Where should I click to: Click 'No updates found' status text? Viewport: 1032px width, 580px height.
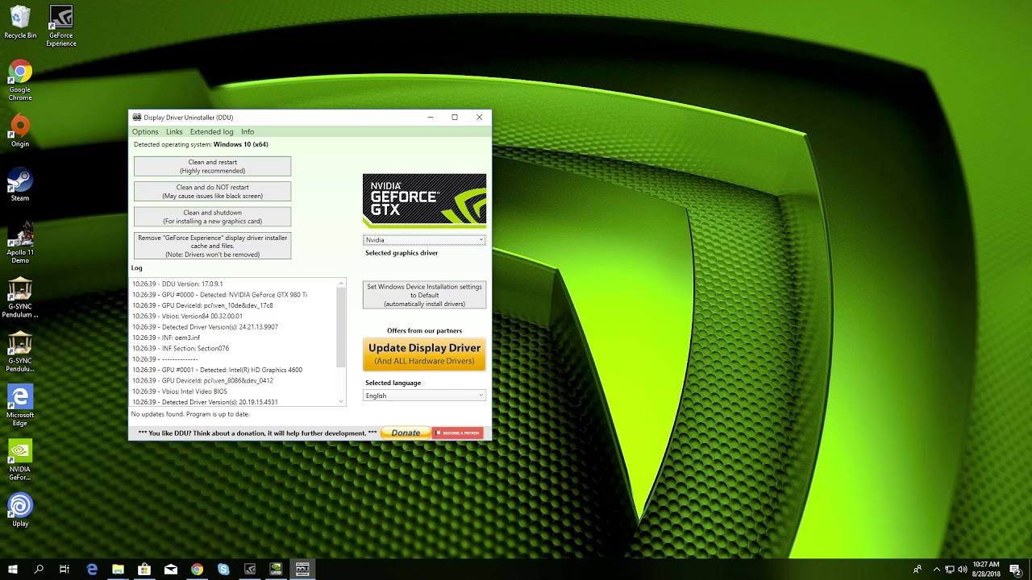(190, 414)
